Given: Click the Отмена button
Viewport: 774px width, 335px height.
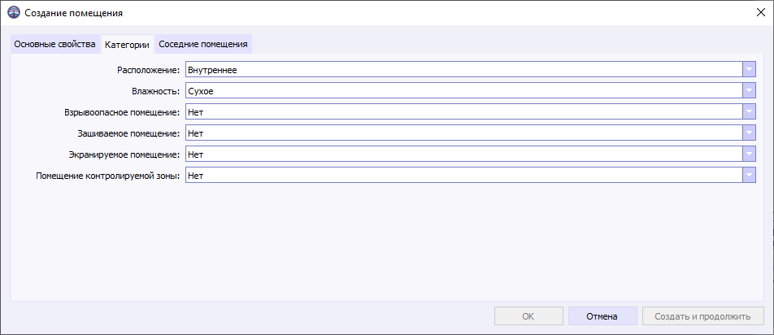Looking at the screenshot, I should coord(602,316).
